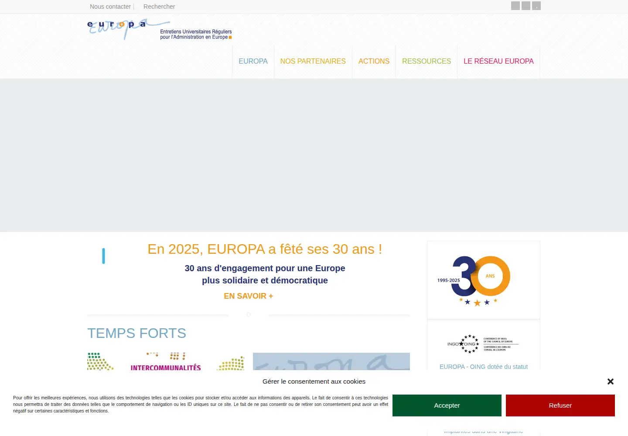Click the 30 ans 1995-2025 anniversary logo
This screenshot has height=436, width=628.
point(474,280)
